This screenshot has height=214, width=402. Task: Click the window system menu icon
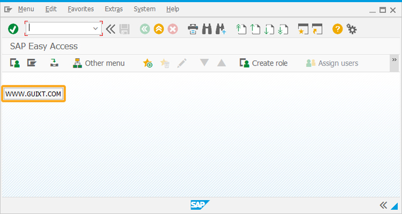coord(8,10)
